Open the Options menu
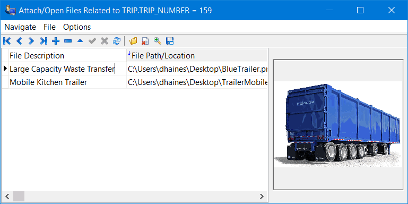Viewport: 408px width, 204px height. (77, 27)
